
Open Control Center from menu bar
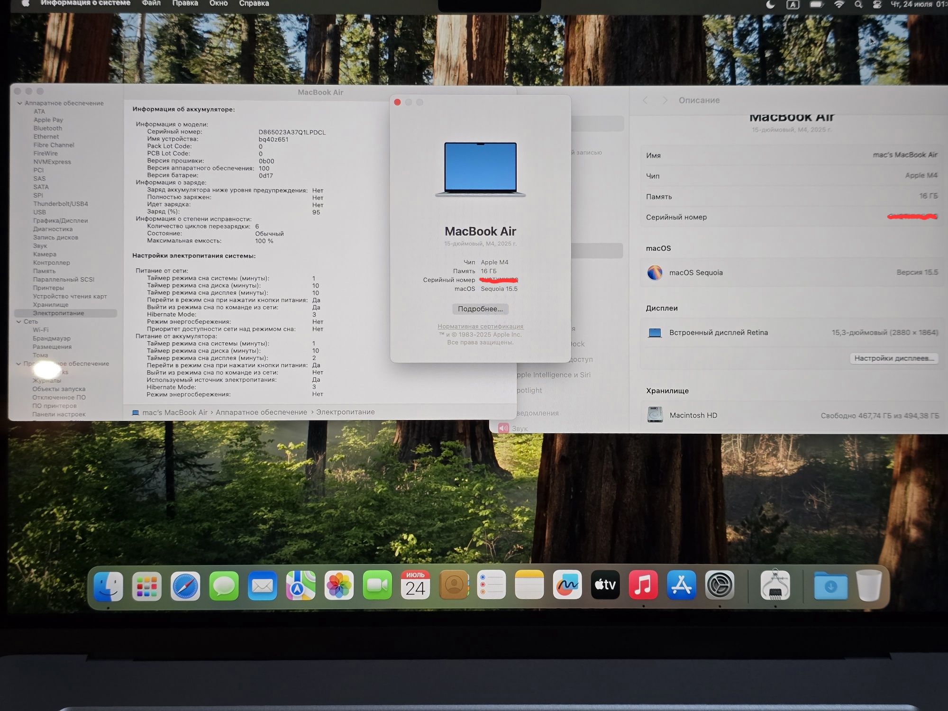click(877, 4)
